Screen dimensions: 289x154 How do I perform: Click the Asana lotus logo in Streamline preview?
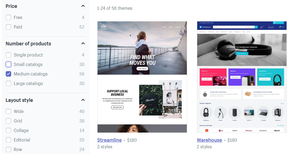tap(104, 27)
